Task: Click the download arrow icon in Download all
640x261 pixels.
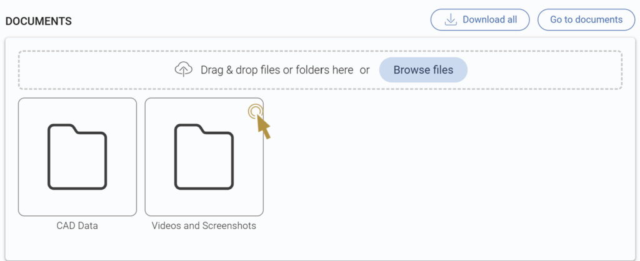Action: tap(450, 20)
